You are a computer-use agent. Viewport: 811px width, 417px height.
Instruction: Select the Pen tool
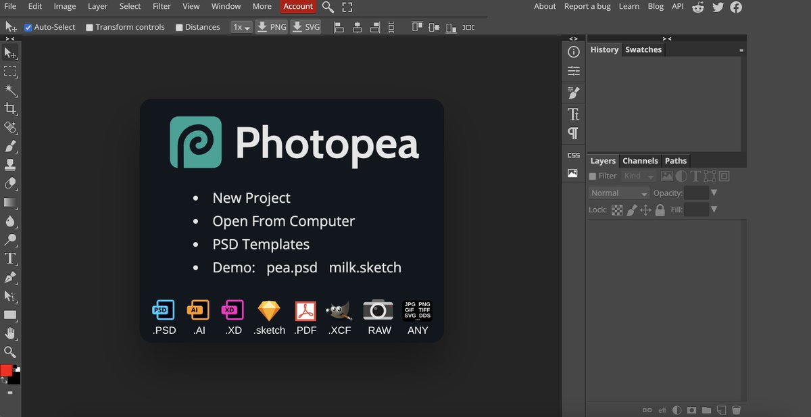pyautogui.click(x=10, y=277)
